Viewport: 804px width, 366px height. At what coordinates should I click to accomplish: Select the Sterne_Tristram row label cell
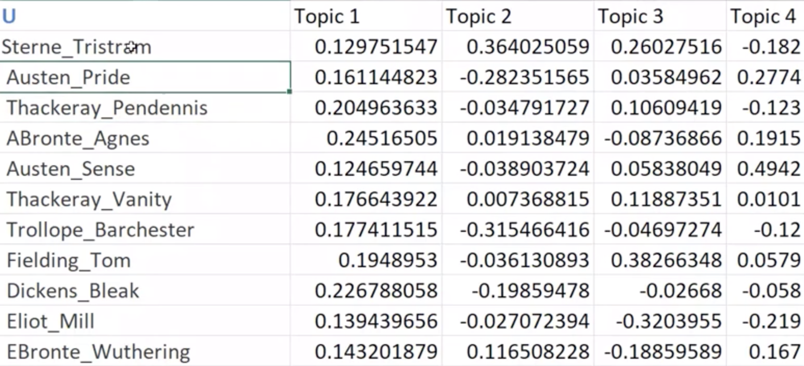(76, 47)
